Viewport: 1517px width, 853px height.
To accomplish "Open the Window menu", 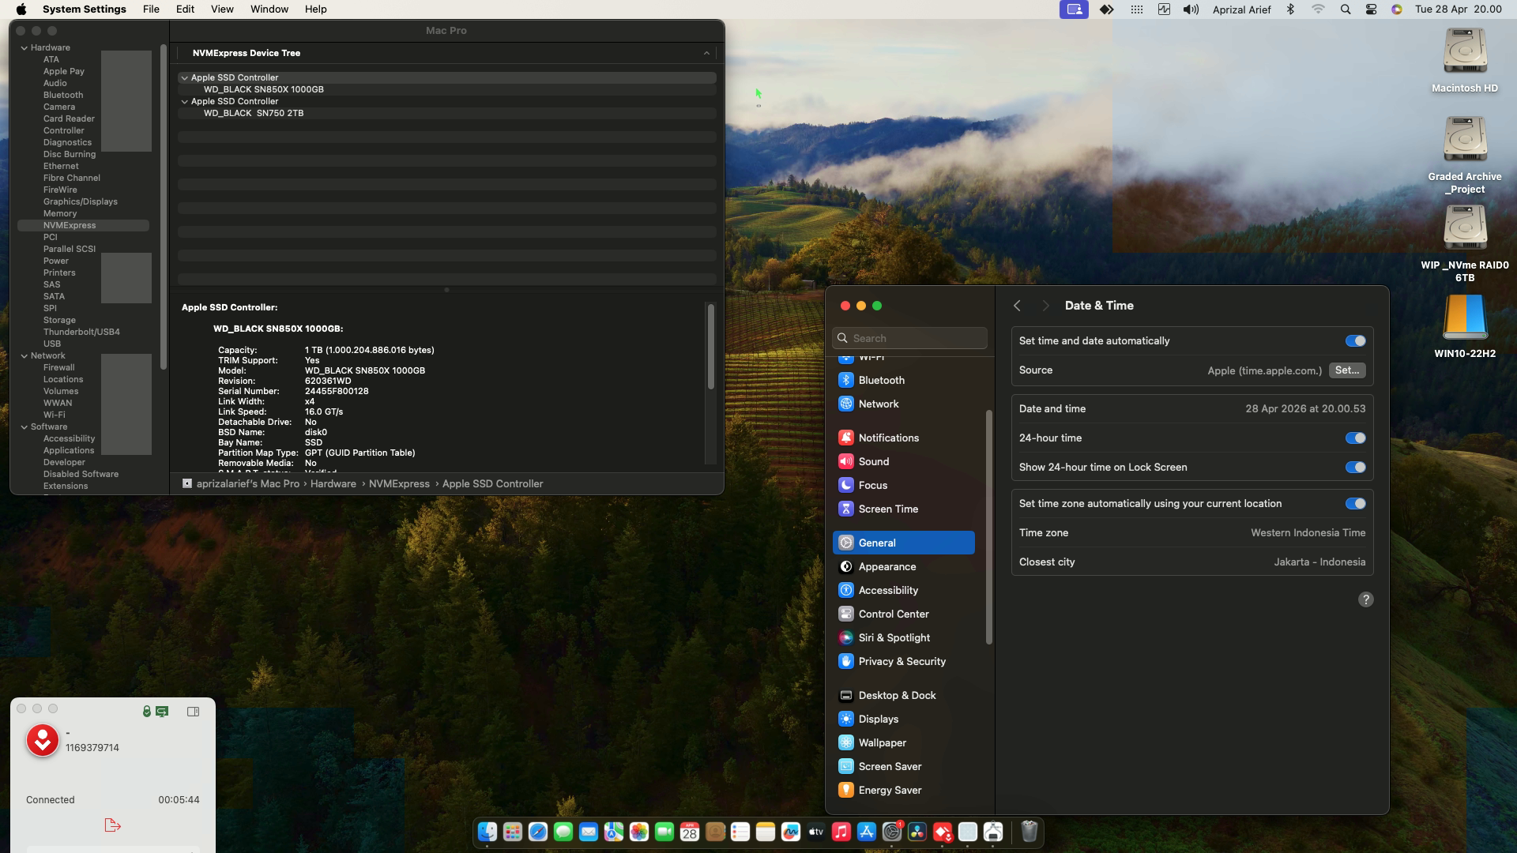I will click(269, 9).
